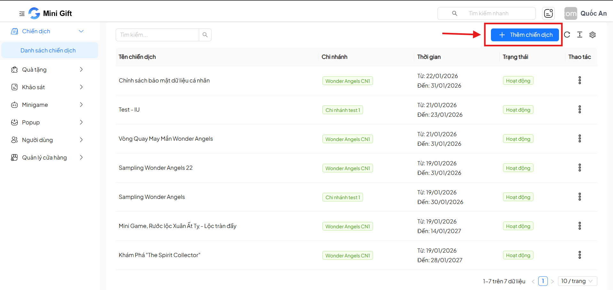Screen dimensions: 613x290
Task: Click the Quản lý cửa hàng store icon
Action: 14,158
